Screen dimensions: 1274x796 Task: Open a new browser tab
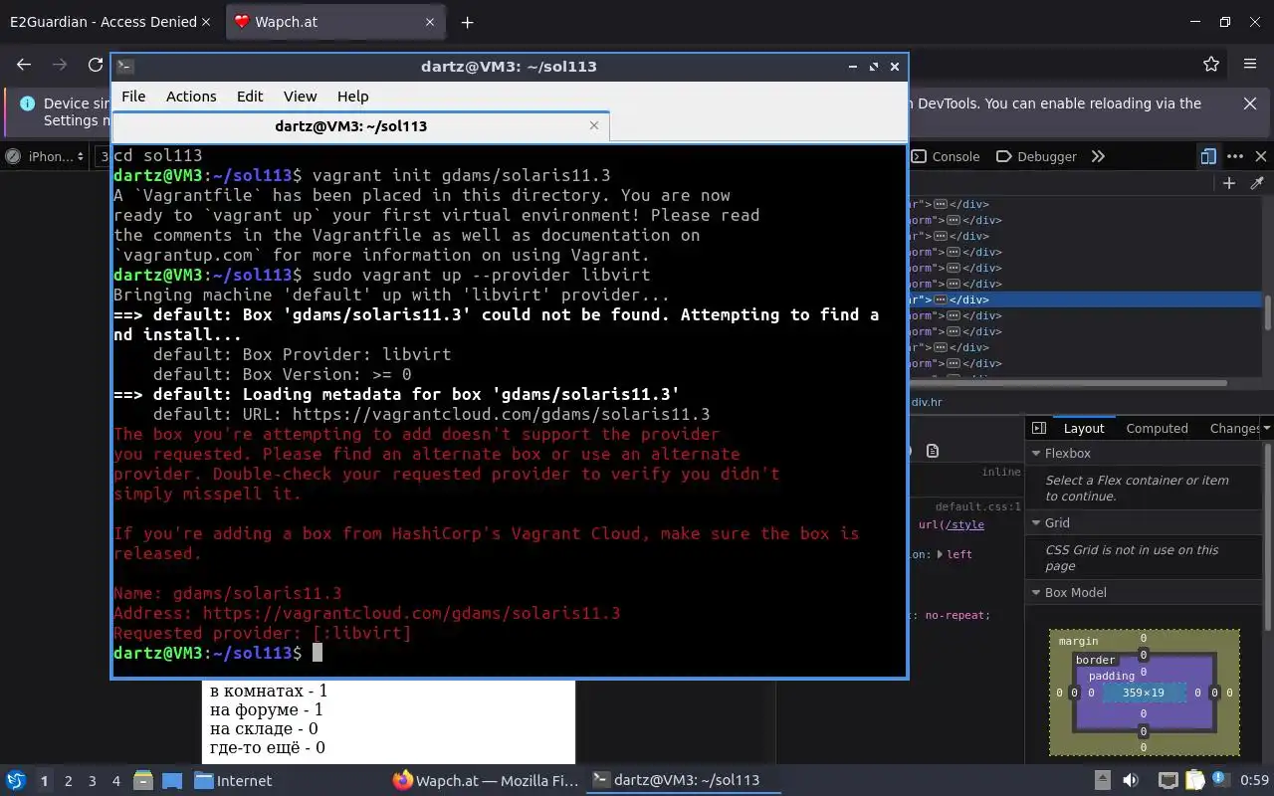click(x=467, y=22)
